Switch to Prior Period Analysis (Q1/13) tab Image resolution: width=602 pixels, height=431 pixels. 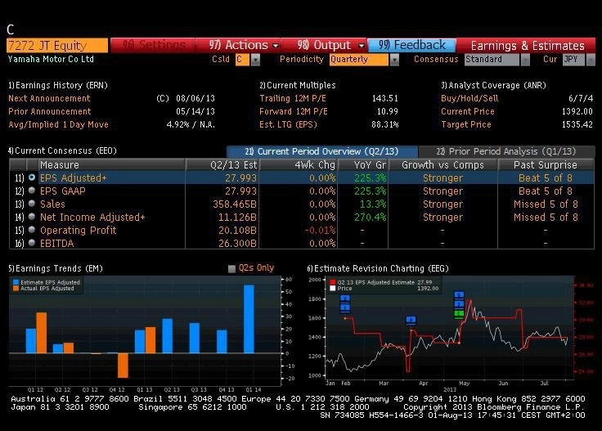(x=506, y=151)
